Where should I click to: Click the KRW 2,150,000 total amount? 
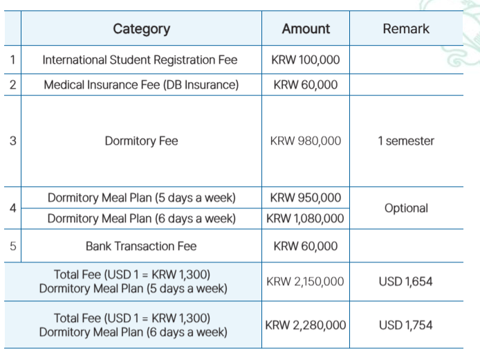coord(305,282)
